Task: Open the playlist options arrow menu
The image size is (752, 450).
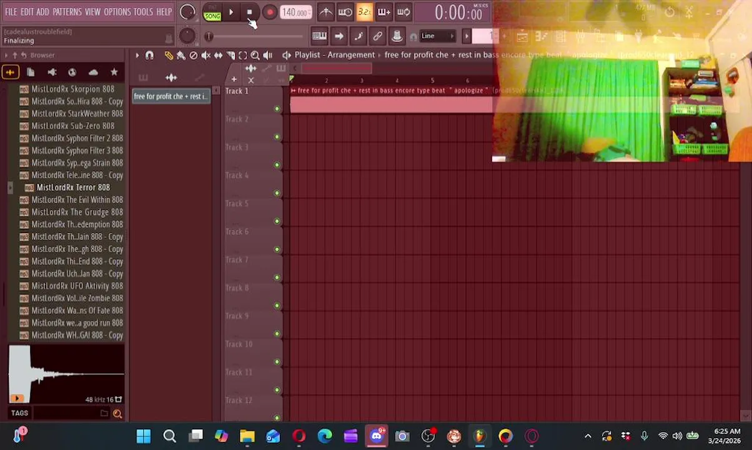Action: pyautogui.click(x=137, y=56)
